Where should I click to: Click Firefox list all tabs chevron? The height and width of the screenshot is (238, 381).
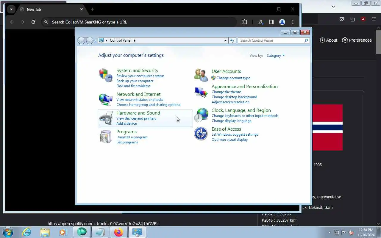(333, 6)
